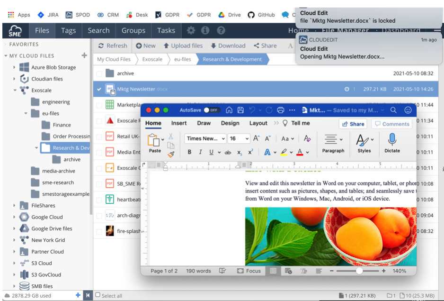Expand the FileShares tree node

[x=15, y=206]
